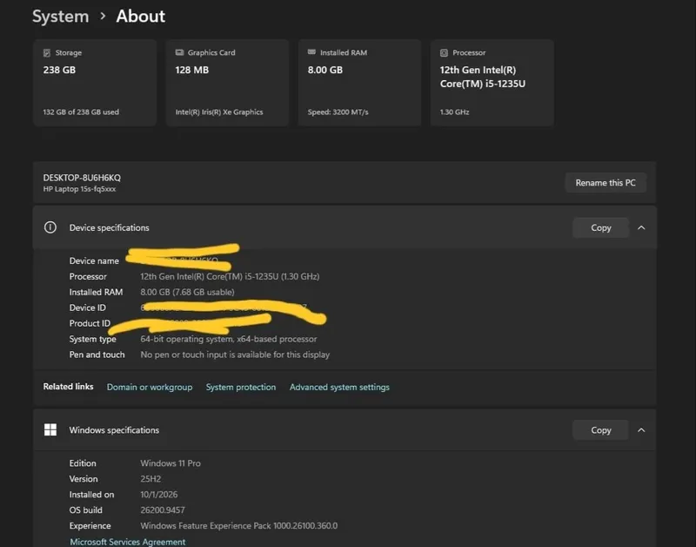Screen dimensions: 696x547
Task: Open the Domain or workgroup link
Action: point(150,387)
